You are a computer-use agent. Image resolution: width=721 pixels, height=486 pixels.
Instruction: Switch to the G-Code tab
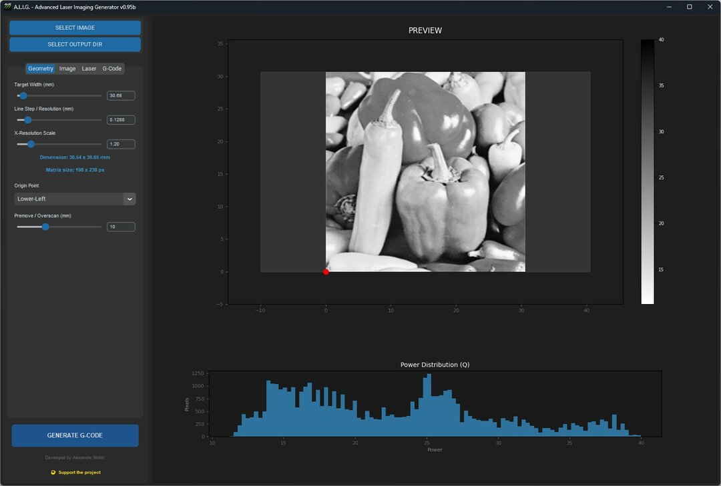(111, 68)
